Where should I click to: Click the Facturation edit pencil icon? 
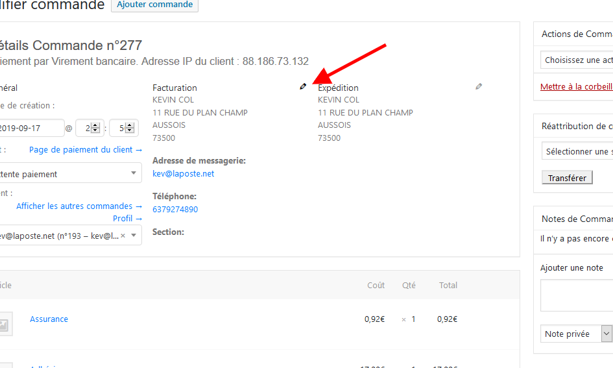coord(303,86)
